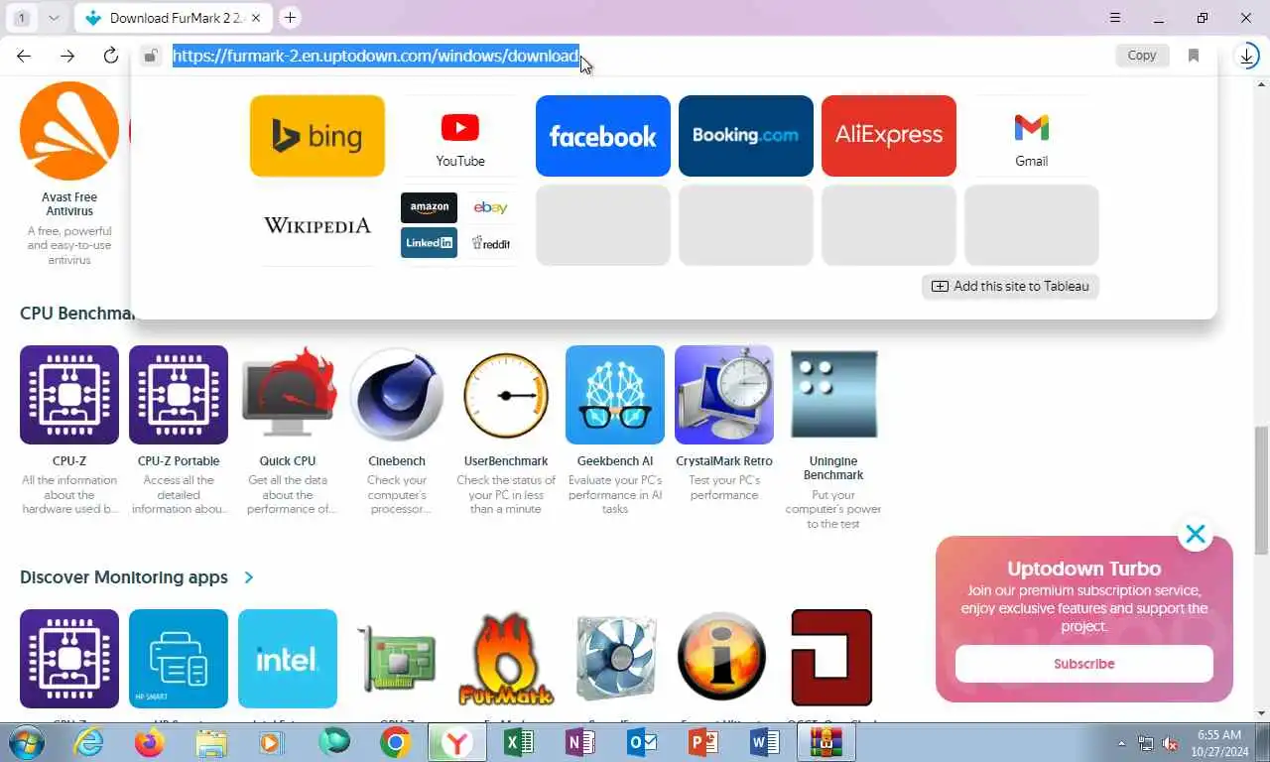Open the HP Smart app icon
Screen dimensions: 1270x762
click(179, 659)
